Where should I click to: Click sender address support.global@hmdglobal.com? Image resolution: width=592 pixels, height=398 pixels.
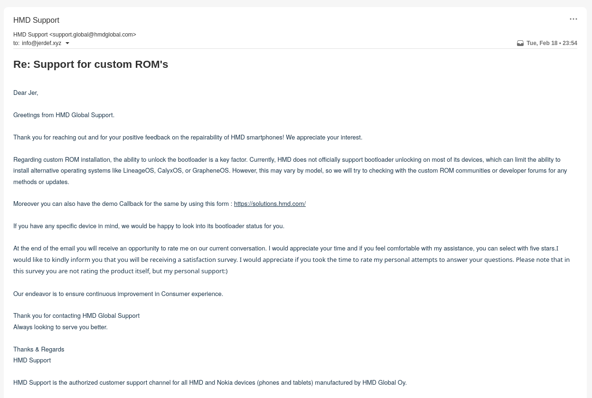click(94, 35)
